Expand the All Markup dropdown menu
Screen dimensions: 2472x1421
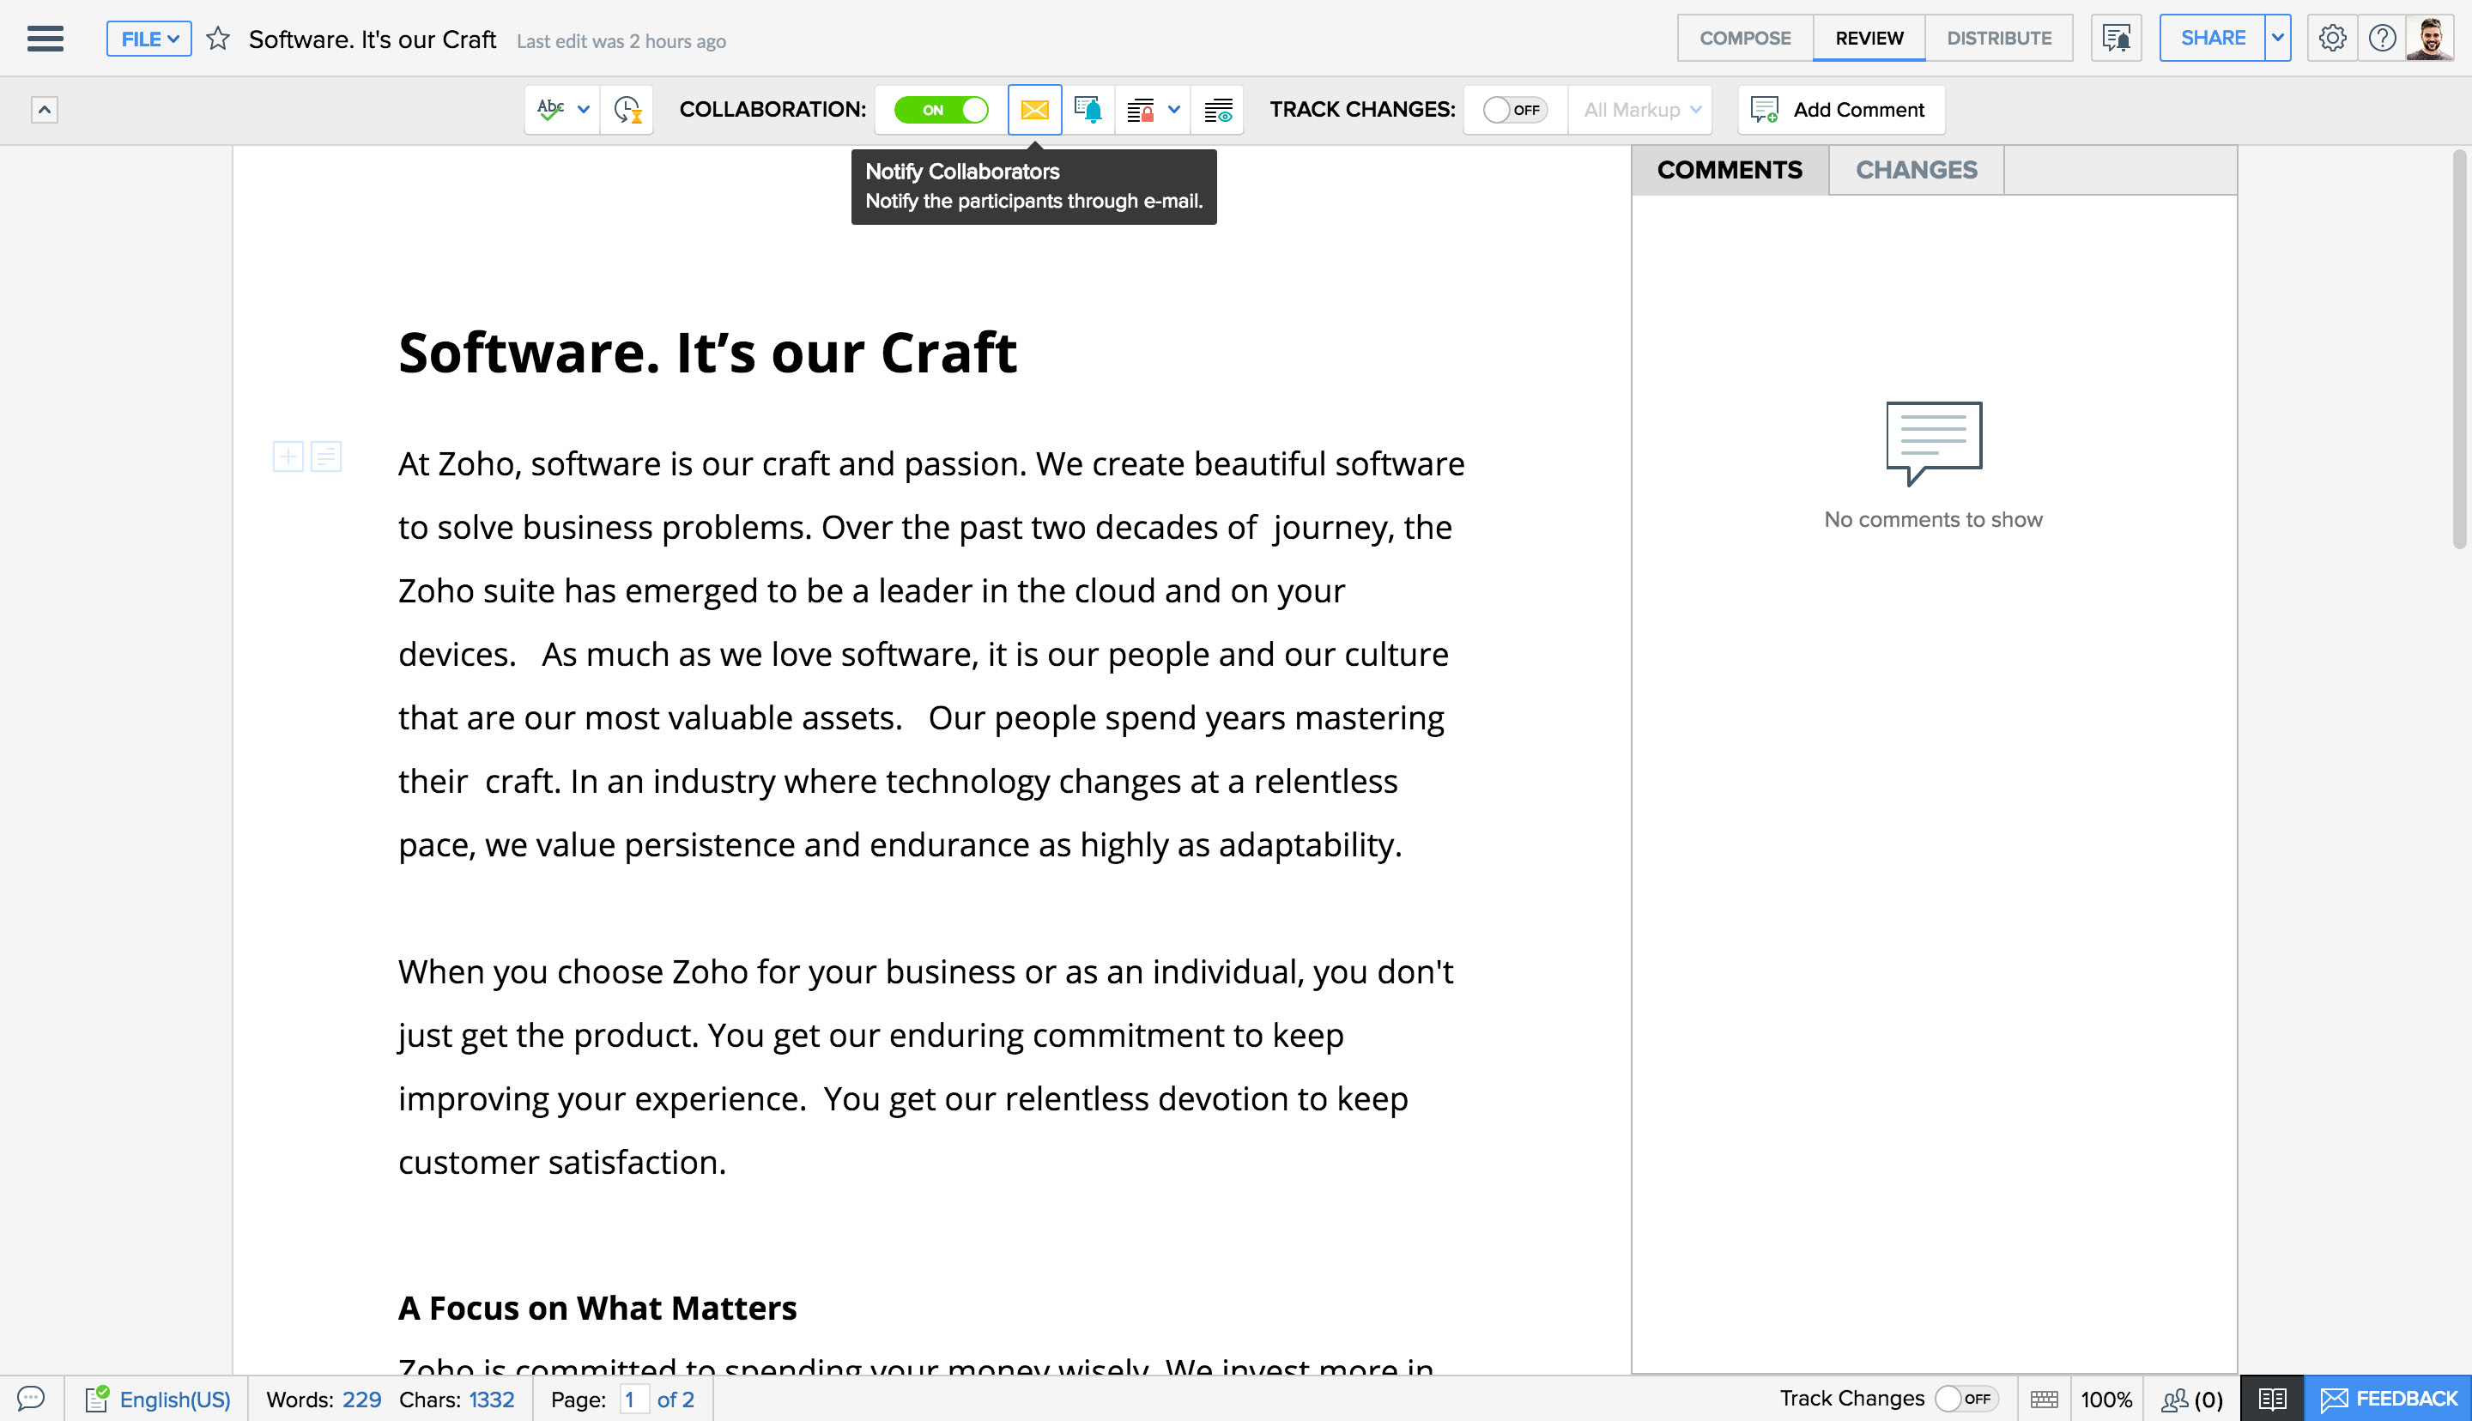point(1635,109)
